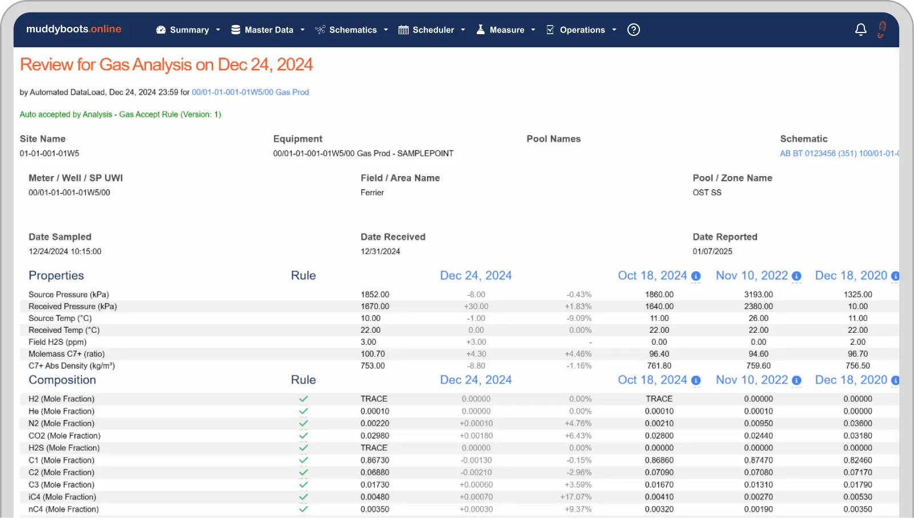The image size is (914, 518).
Task: Click the green rule checkmark for H2 row
Action: [303, 399]
